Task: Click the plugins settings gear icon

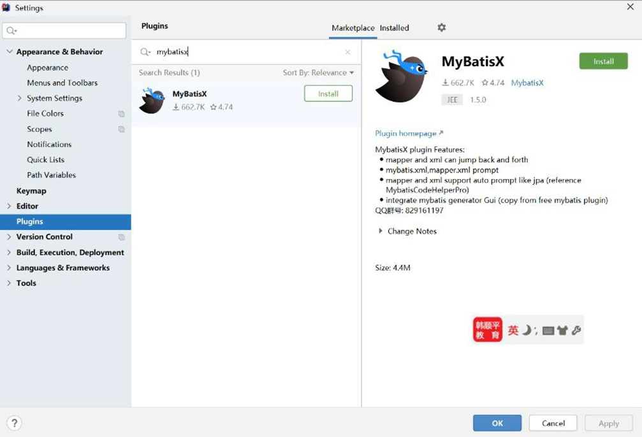Action: pos(441,27)
